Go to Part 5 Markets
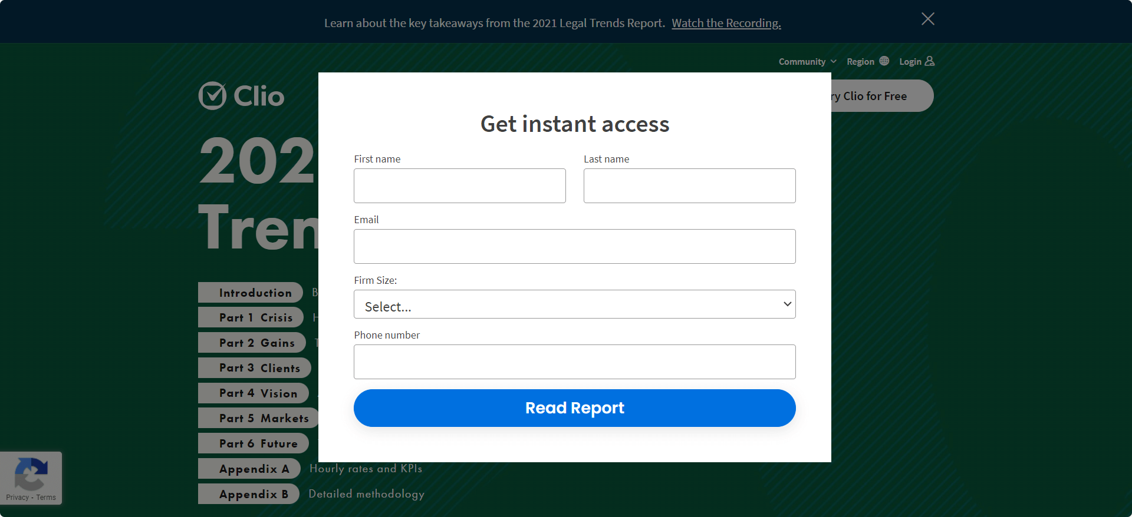This screenshot has height=517, width=1132. 258,418
